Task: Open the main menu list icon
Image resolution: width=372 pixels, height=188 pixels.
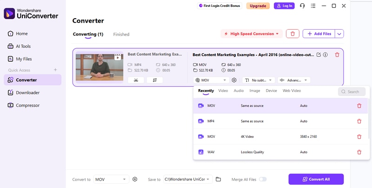Action: pyautogui.click(x=313, y=6)
